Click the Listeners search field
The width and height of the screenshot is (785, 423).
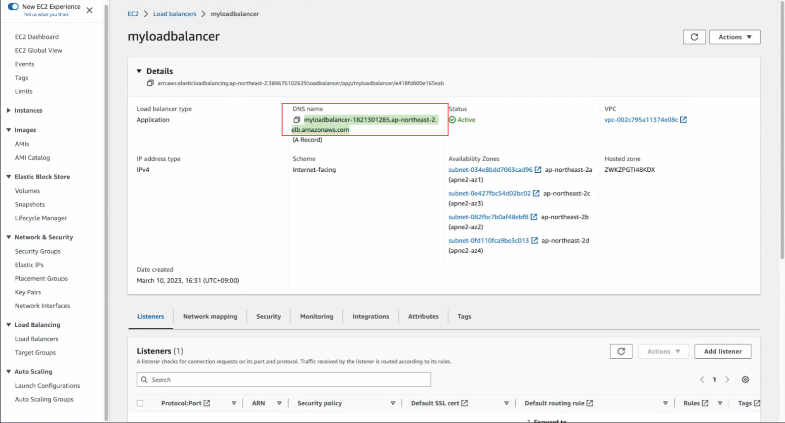(284, 380)
